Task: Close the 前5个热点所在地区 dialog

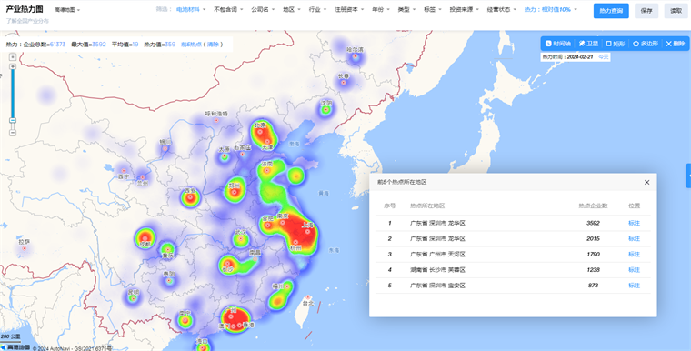Action: coord(646,182)
